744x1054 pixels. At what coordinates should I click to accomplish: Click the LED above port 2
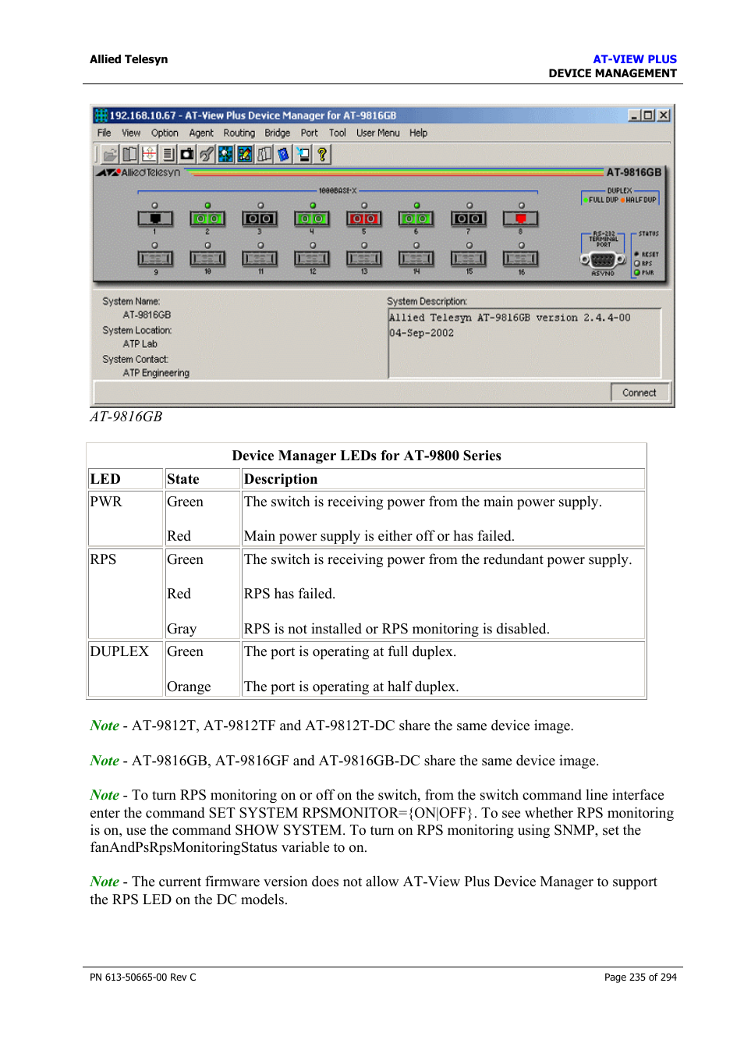[207, 205]
